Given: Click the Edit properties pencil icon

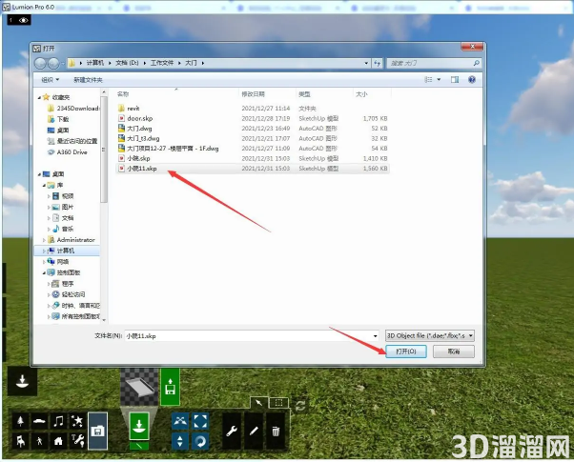Looking at the screenshot, I should (x=254, y=432).
